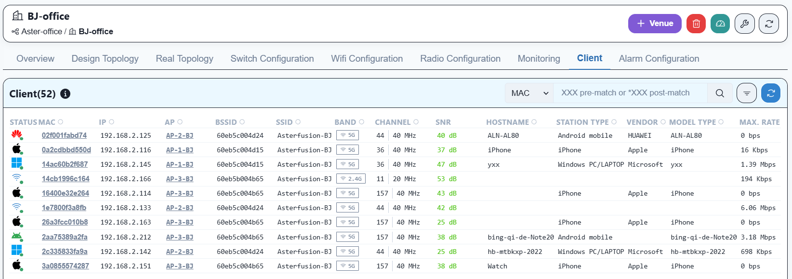Switch to the Real Topology tab

[185, 59]
